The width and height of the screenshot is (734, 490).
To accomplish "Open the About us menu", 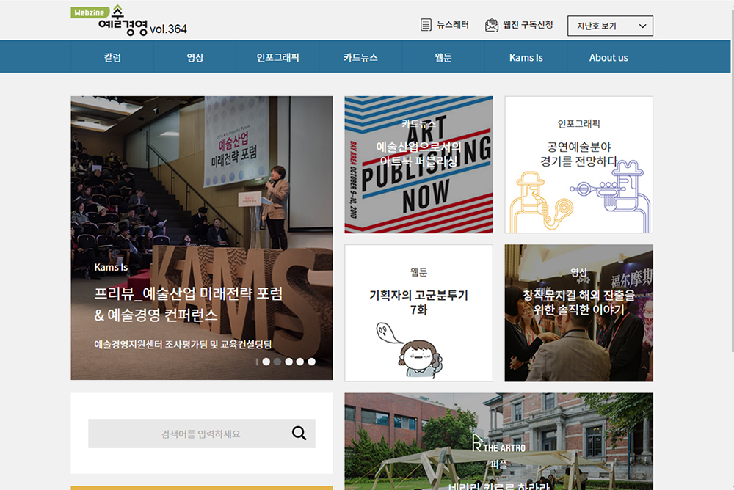I will 608,57.
